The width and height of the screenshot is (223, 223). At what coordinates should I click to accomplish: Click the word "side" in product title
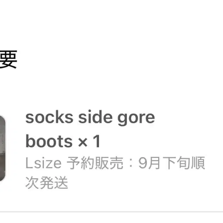[x=95, y=117]
